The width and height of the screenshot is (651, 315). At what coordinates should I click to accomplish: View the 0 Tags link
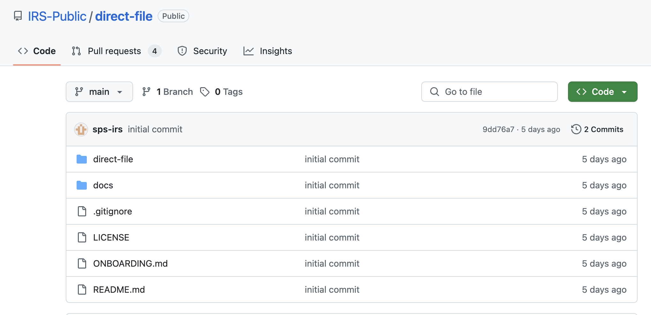[x=221, y=92]
